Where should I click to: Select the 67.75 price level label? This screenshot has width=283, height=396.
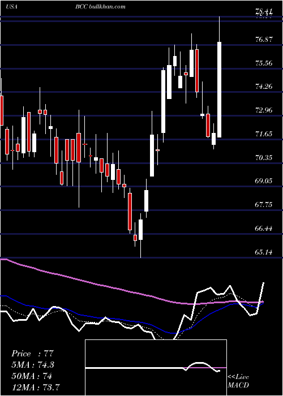264,205
